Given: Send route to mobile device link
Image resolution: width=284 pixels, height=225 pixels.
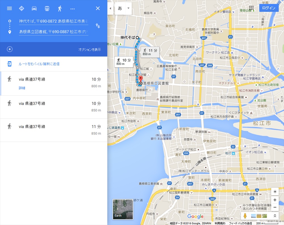Looking at the screenshot, I should coord(39,64).
